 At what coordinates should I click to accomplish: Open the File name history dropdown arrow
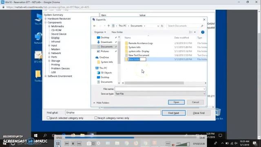[x=204, y=89]
